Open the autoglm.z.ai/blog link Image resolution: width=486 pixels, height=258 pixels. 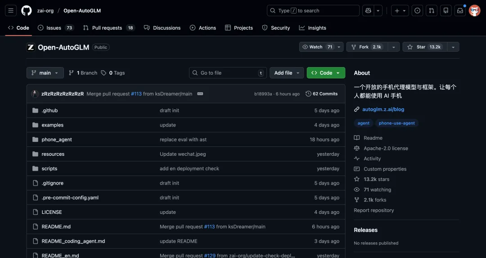tap(383, 109)
